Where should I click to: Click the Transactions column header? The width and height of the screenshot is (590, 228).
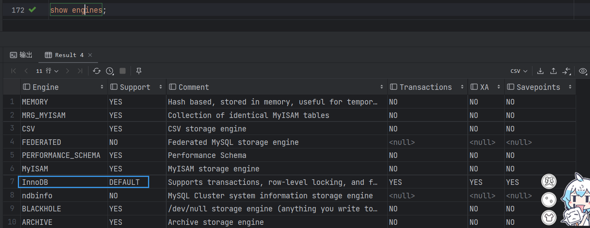427,87
